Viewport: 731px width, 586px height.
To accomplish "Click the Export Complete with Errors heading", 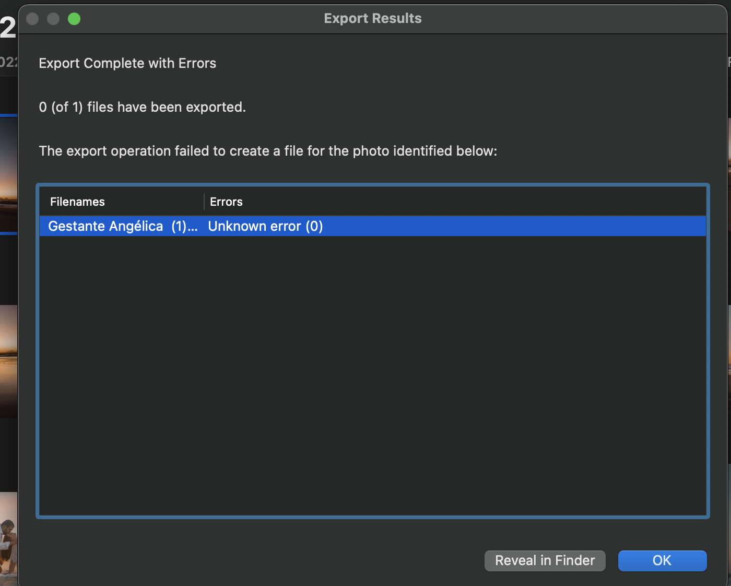I will 127,63.
